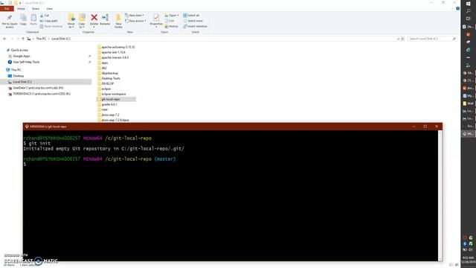Select the apache-maven folder
This screenshot has height=268, width=476.
click(115, 57)
